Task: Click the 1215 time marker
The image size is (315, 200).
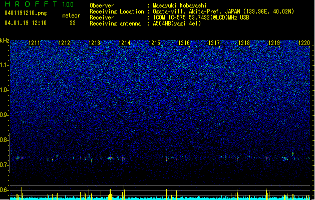Action: [x=154, y=43]
